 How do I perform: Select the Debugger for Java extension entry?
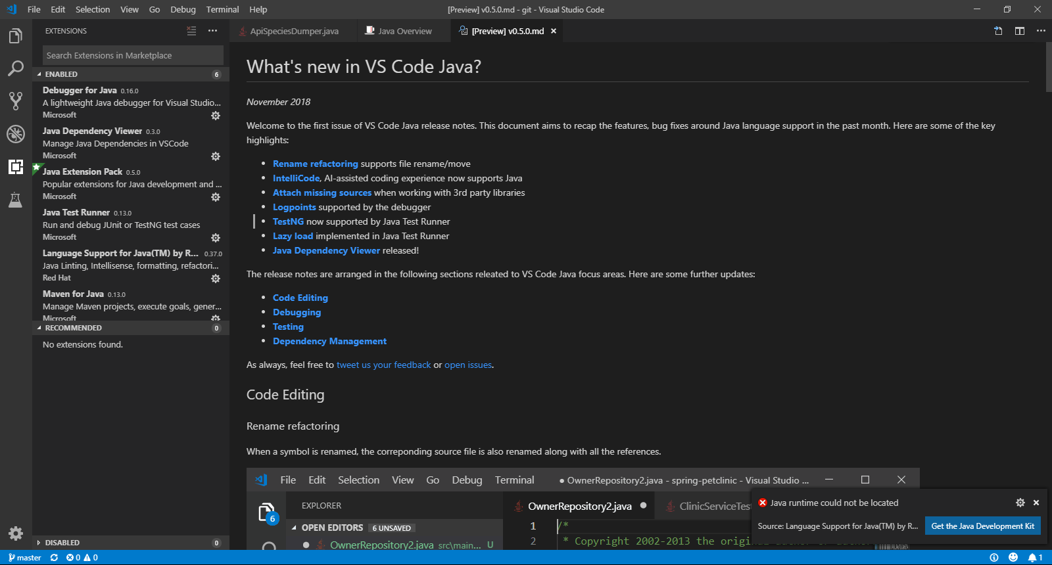[x=131, y=102]
